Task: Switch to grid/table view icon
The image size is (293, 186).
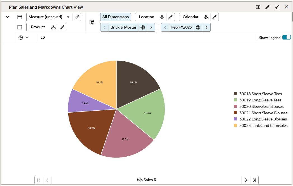Action: pyautogui.click(x=258, y=7)
